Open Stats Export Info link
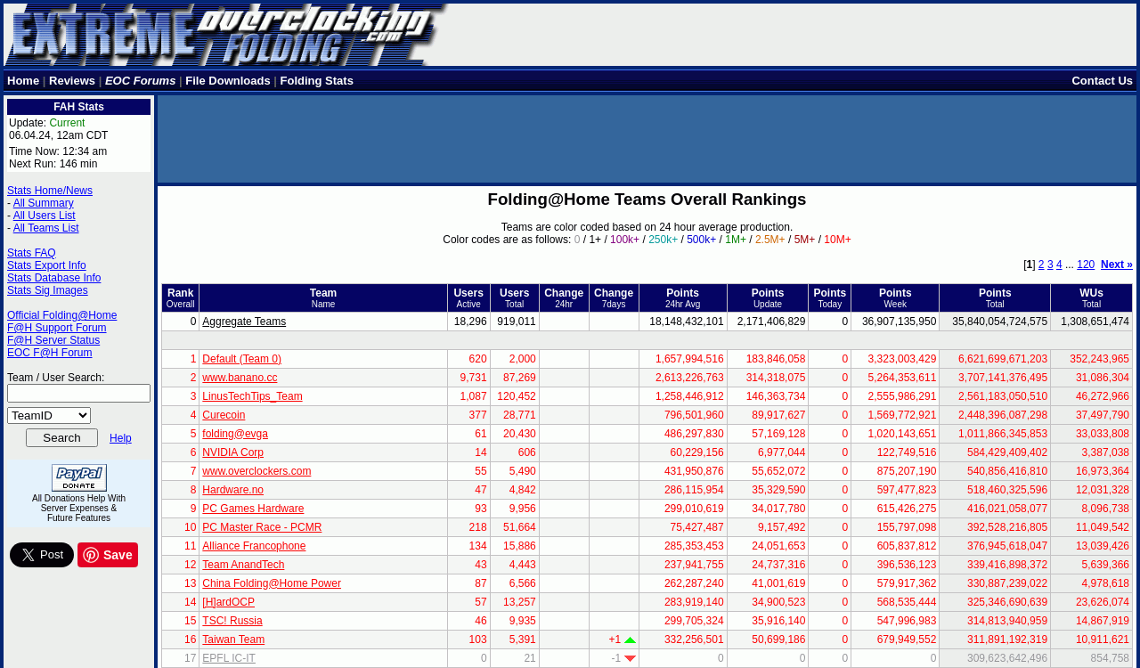 [x=46, y=265]
